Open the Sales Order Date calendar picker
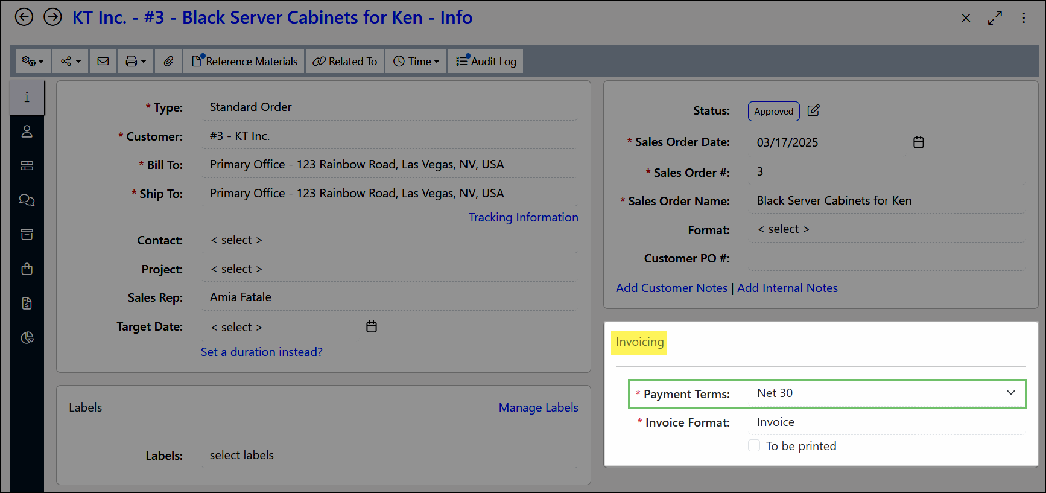This screenshot has height=493, width=1046. pos(918,142)
